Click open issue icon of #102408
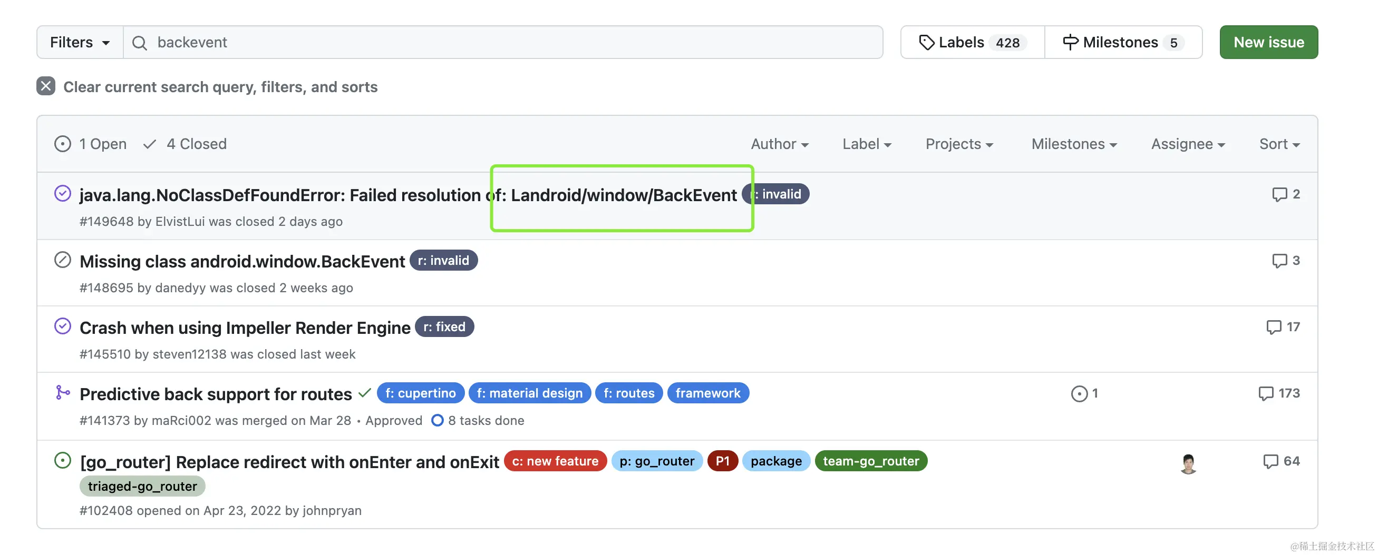The image size is (1378, 555). coord(63,460)
